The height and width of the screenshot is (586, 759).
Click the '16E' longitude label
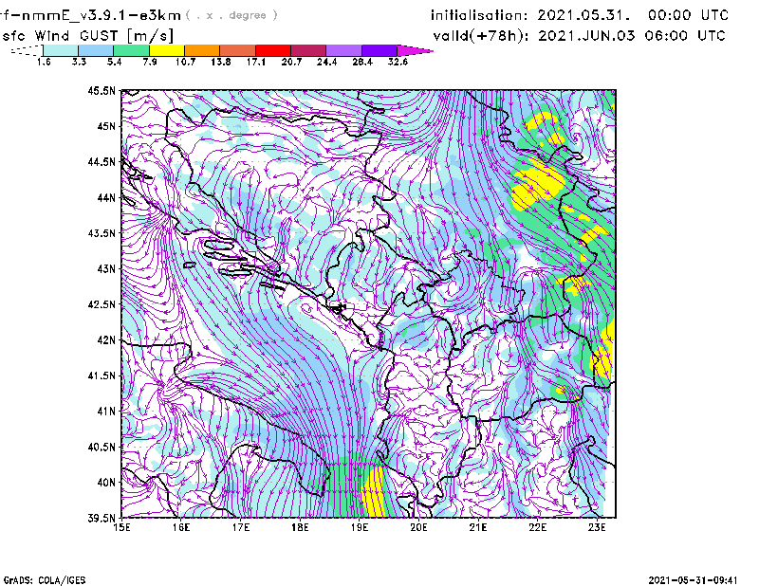(x=181, y=527)
